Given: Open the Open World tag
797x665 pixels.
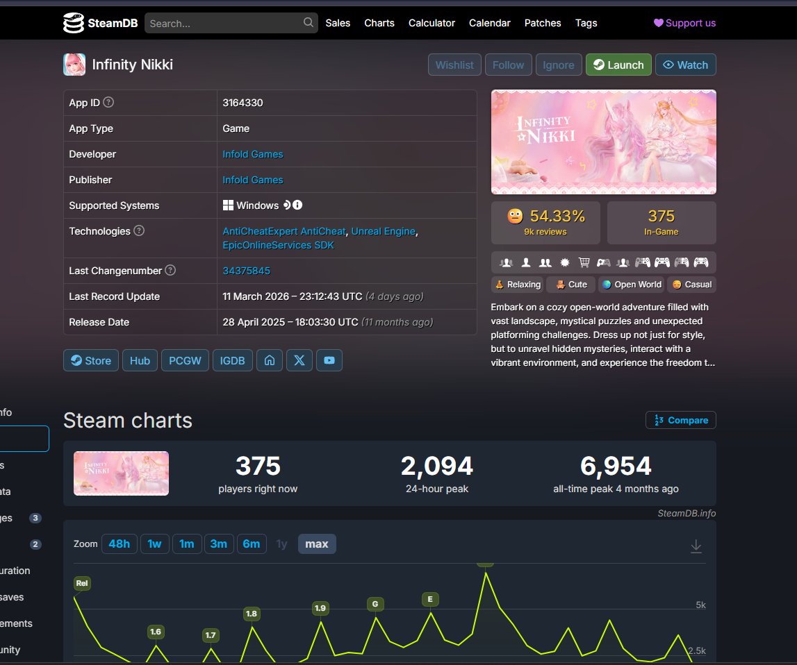Looking at the screenshot, I should (x=632, y=285).
